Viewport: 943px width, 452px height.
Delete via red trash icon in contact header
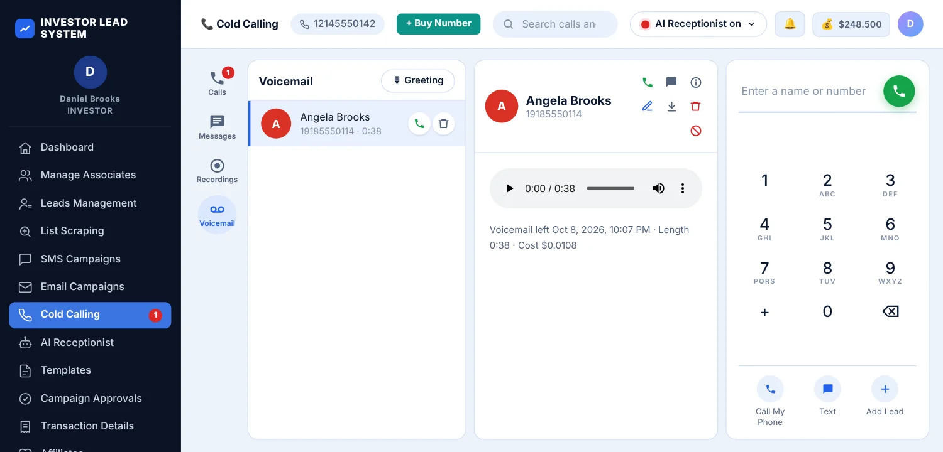pyautogui.click(x=696, y=107)
